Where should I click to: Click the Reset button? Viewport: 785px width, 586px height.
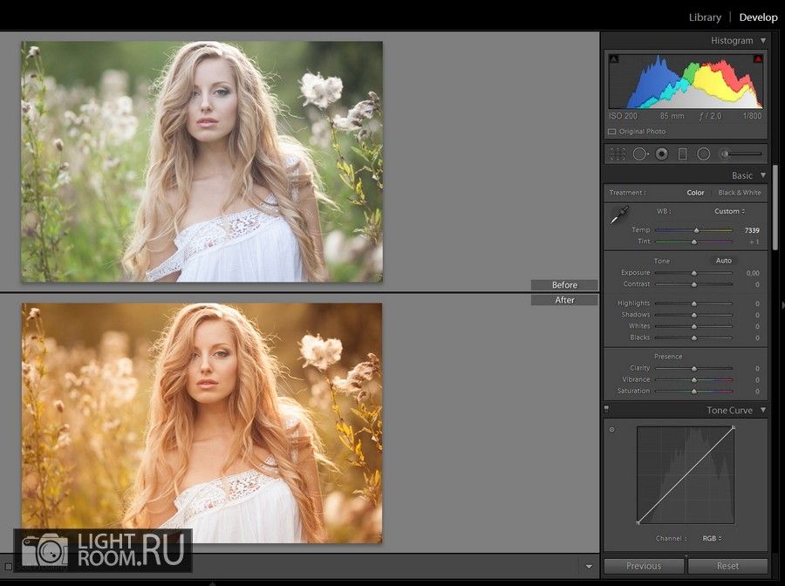tap(727, 566)
